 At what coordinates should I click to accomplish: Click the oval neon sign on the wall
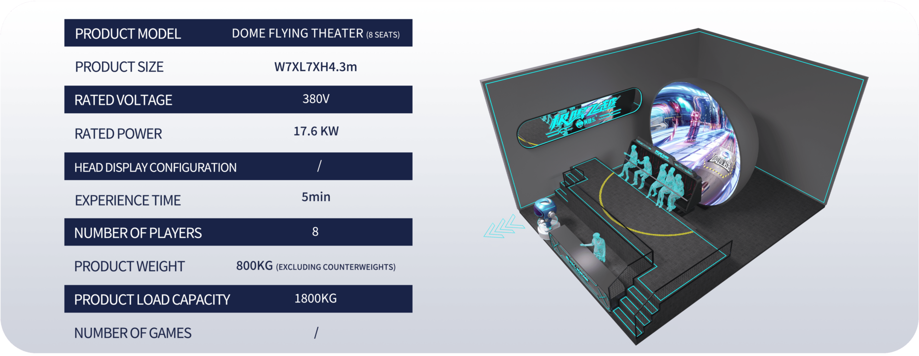579,117
